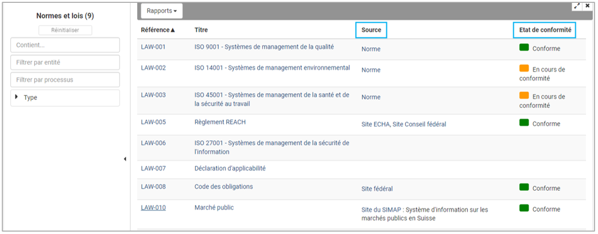Sort by the Référence column header
Screen dimensions: 598x234
tap(158, 30)
